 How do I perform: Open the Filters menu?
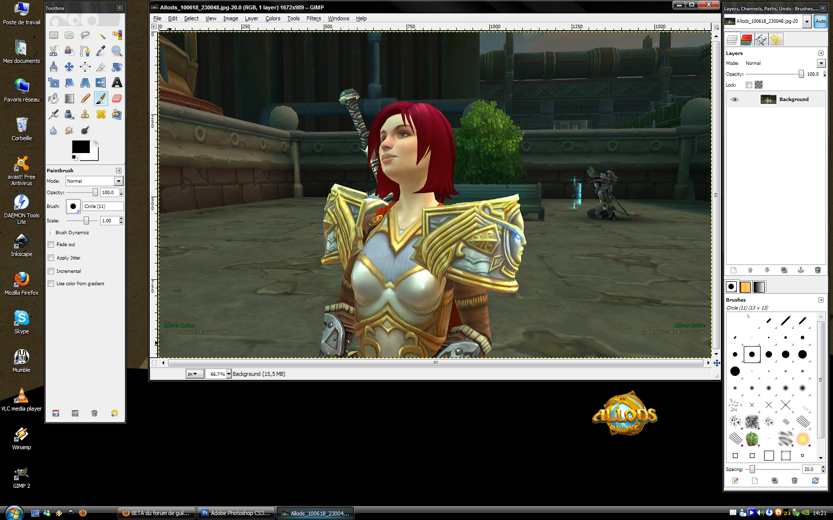point(313,18)
